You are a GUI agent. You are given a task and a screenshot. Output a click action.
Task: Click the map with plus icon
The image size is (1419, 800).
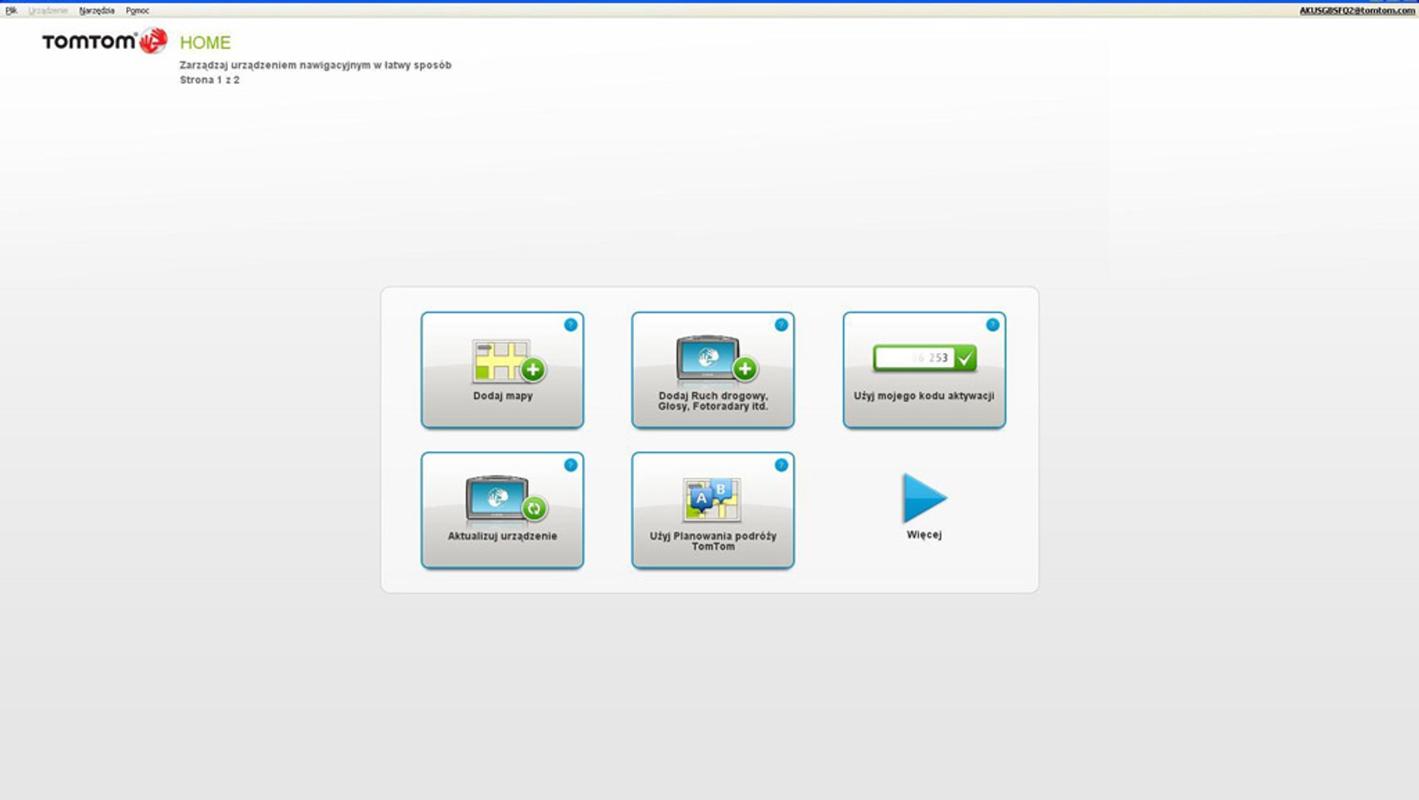coord(509,362)
